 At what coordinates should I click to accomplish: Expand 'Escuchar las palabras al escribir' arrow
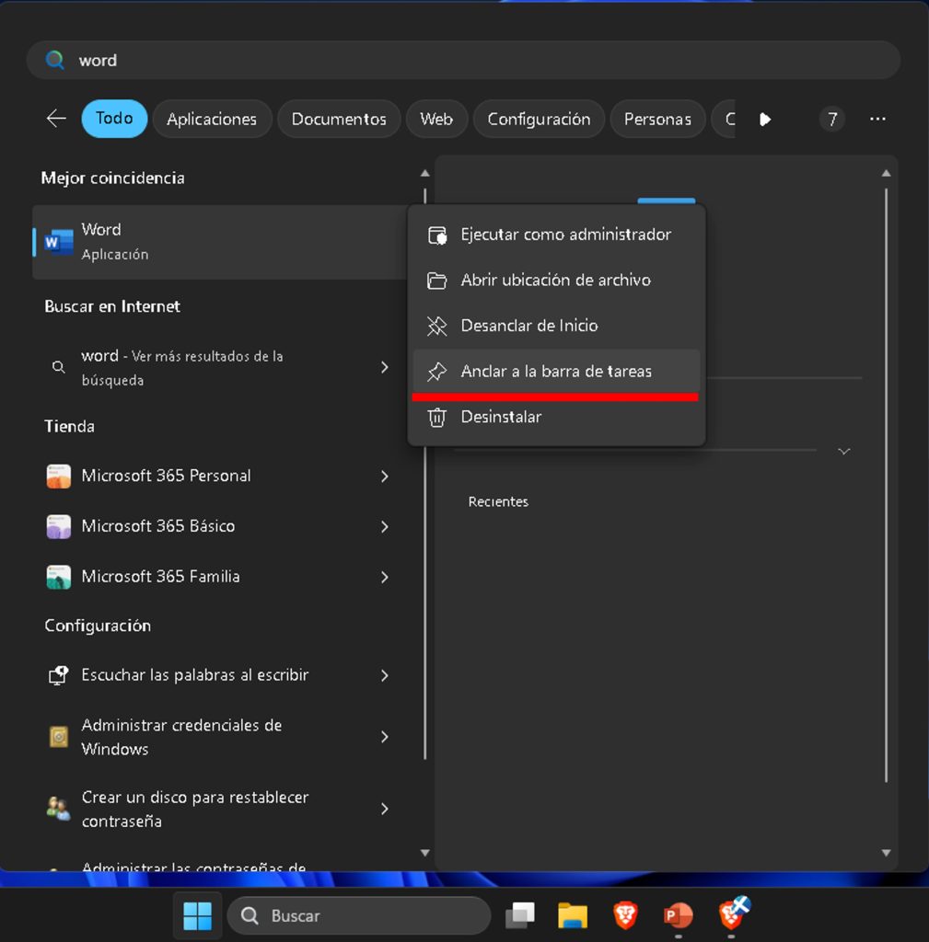coord(384,675)
